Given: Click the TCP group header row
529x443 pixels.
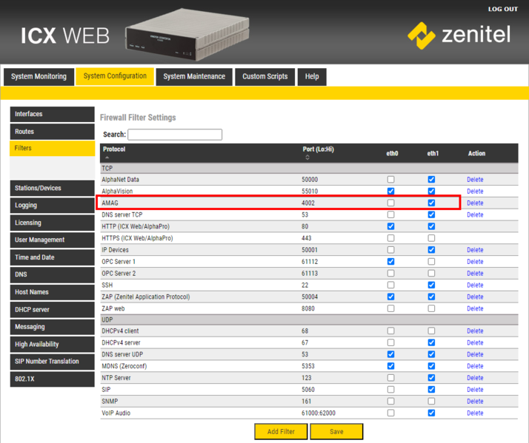Looking at the screenshot, I should [309, 168].
